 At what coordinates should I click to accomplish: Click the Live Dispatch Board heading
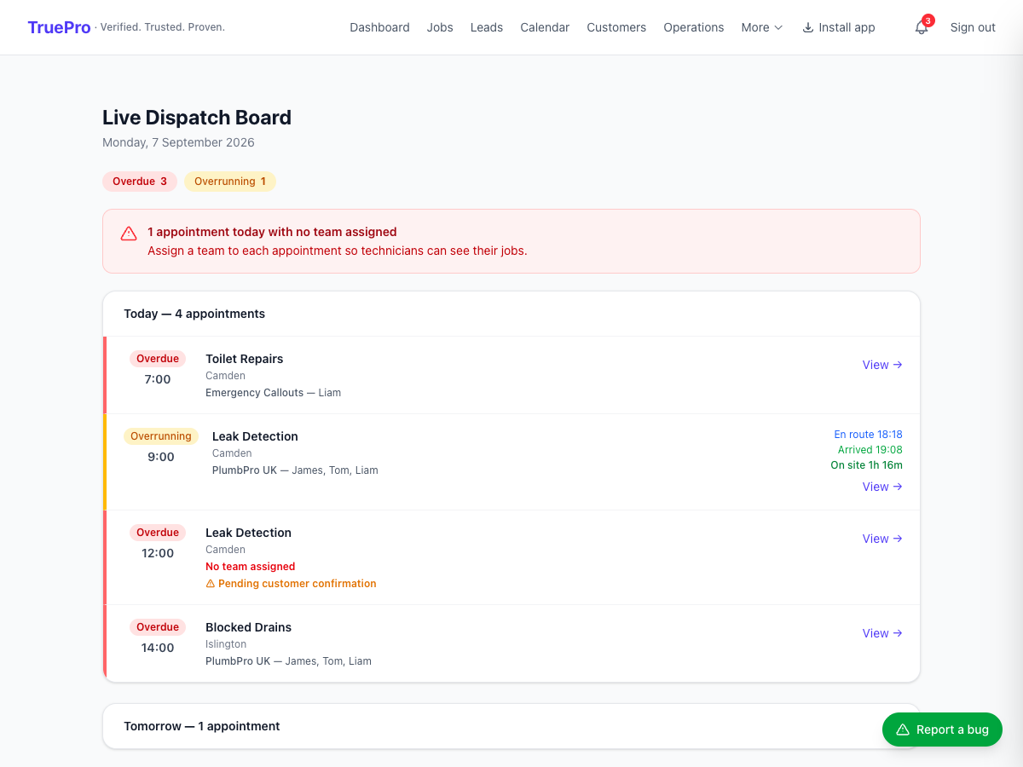(x=197, y=118)
